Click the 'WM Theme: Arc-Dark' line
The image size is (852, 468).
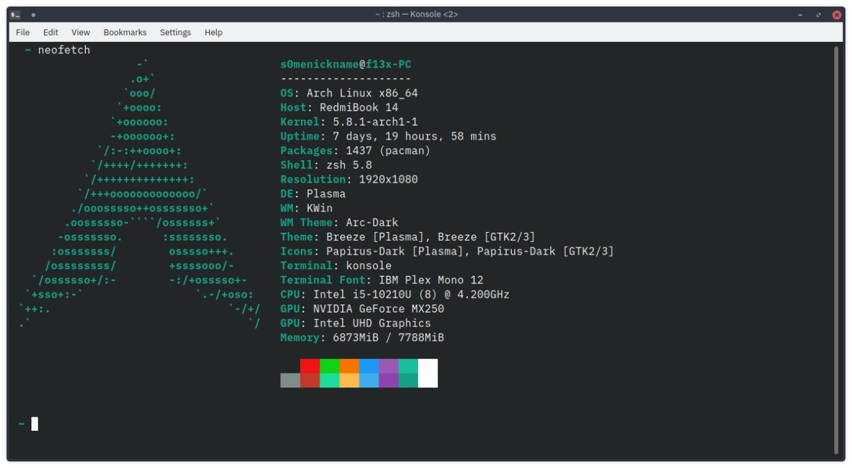339,223
